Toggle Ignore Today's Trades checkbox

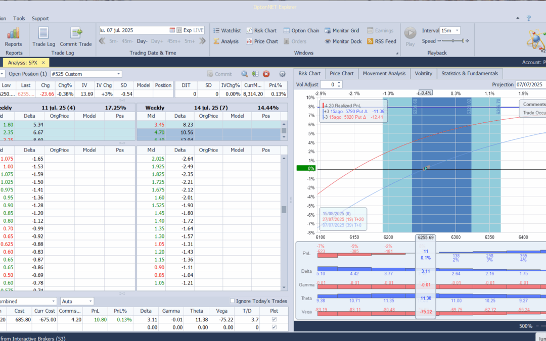[232, 301]
